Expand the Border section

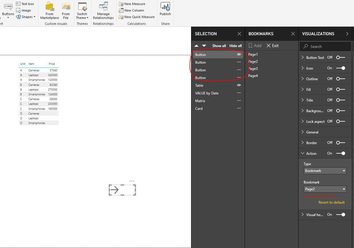(x=302, y=143)
